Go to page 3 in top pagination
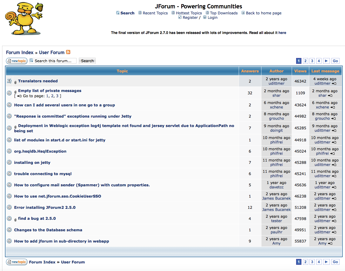Viewport: 345px width, 271px height. [312, 61]
